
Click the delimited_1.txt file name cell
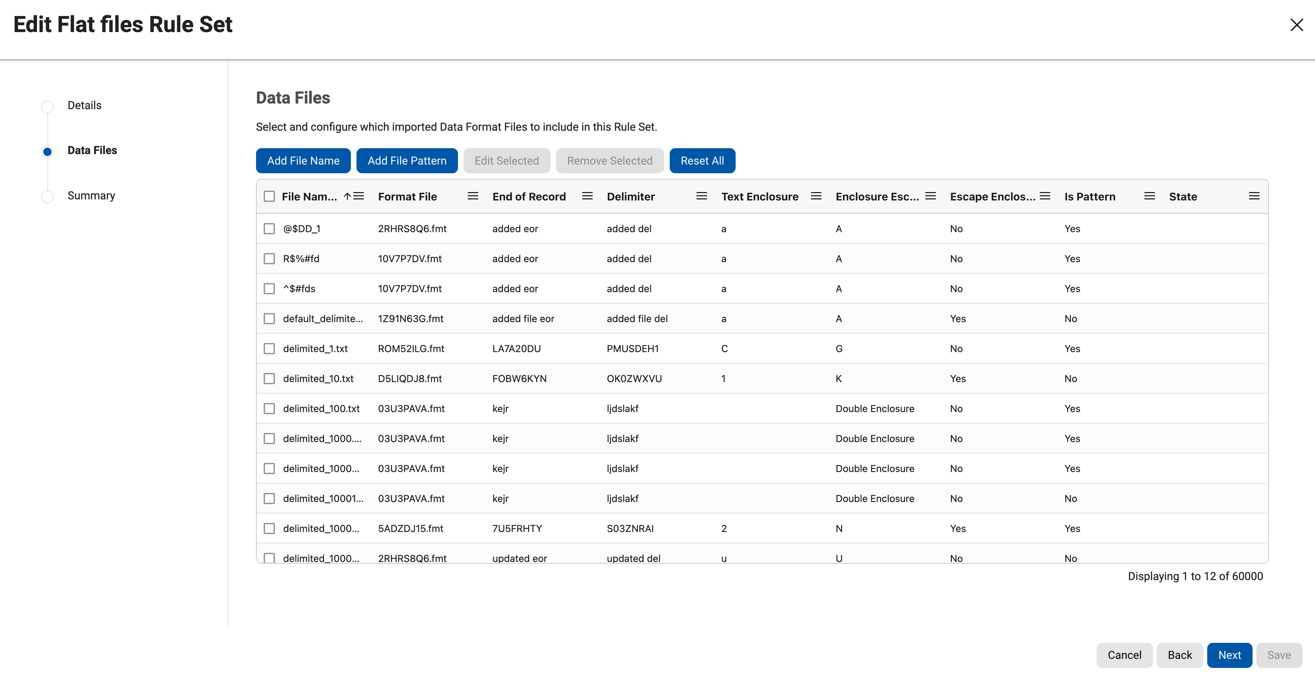(x=315, y=349)
